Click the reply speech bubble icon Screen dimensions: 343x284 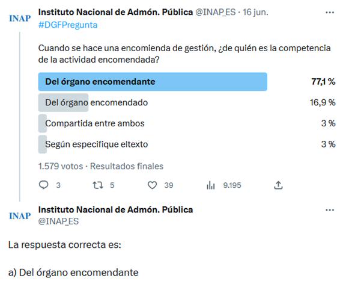coord(43,185)
